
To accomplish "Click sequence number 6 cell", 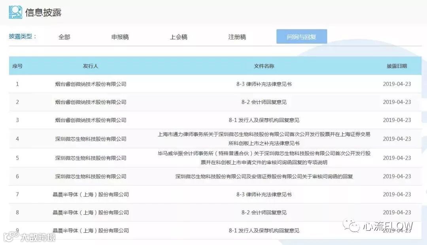I will tap(17, 177).
